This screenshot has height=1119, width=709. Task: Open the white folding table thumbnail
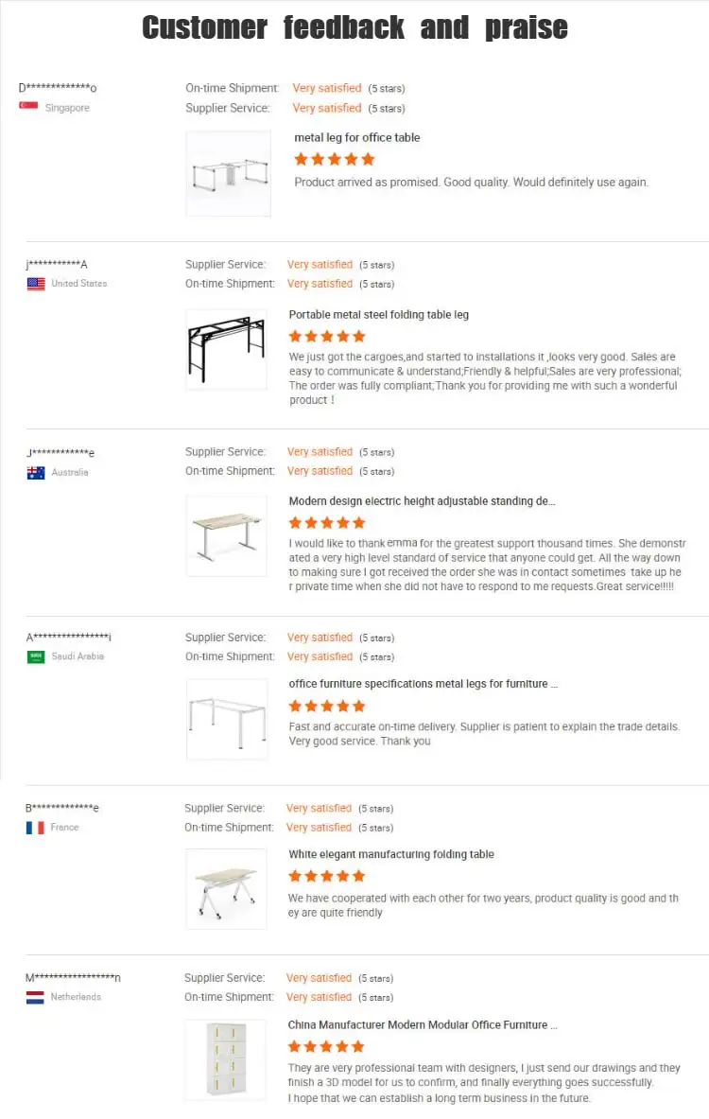tap(226, 889)
